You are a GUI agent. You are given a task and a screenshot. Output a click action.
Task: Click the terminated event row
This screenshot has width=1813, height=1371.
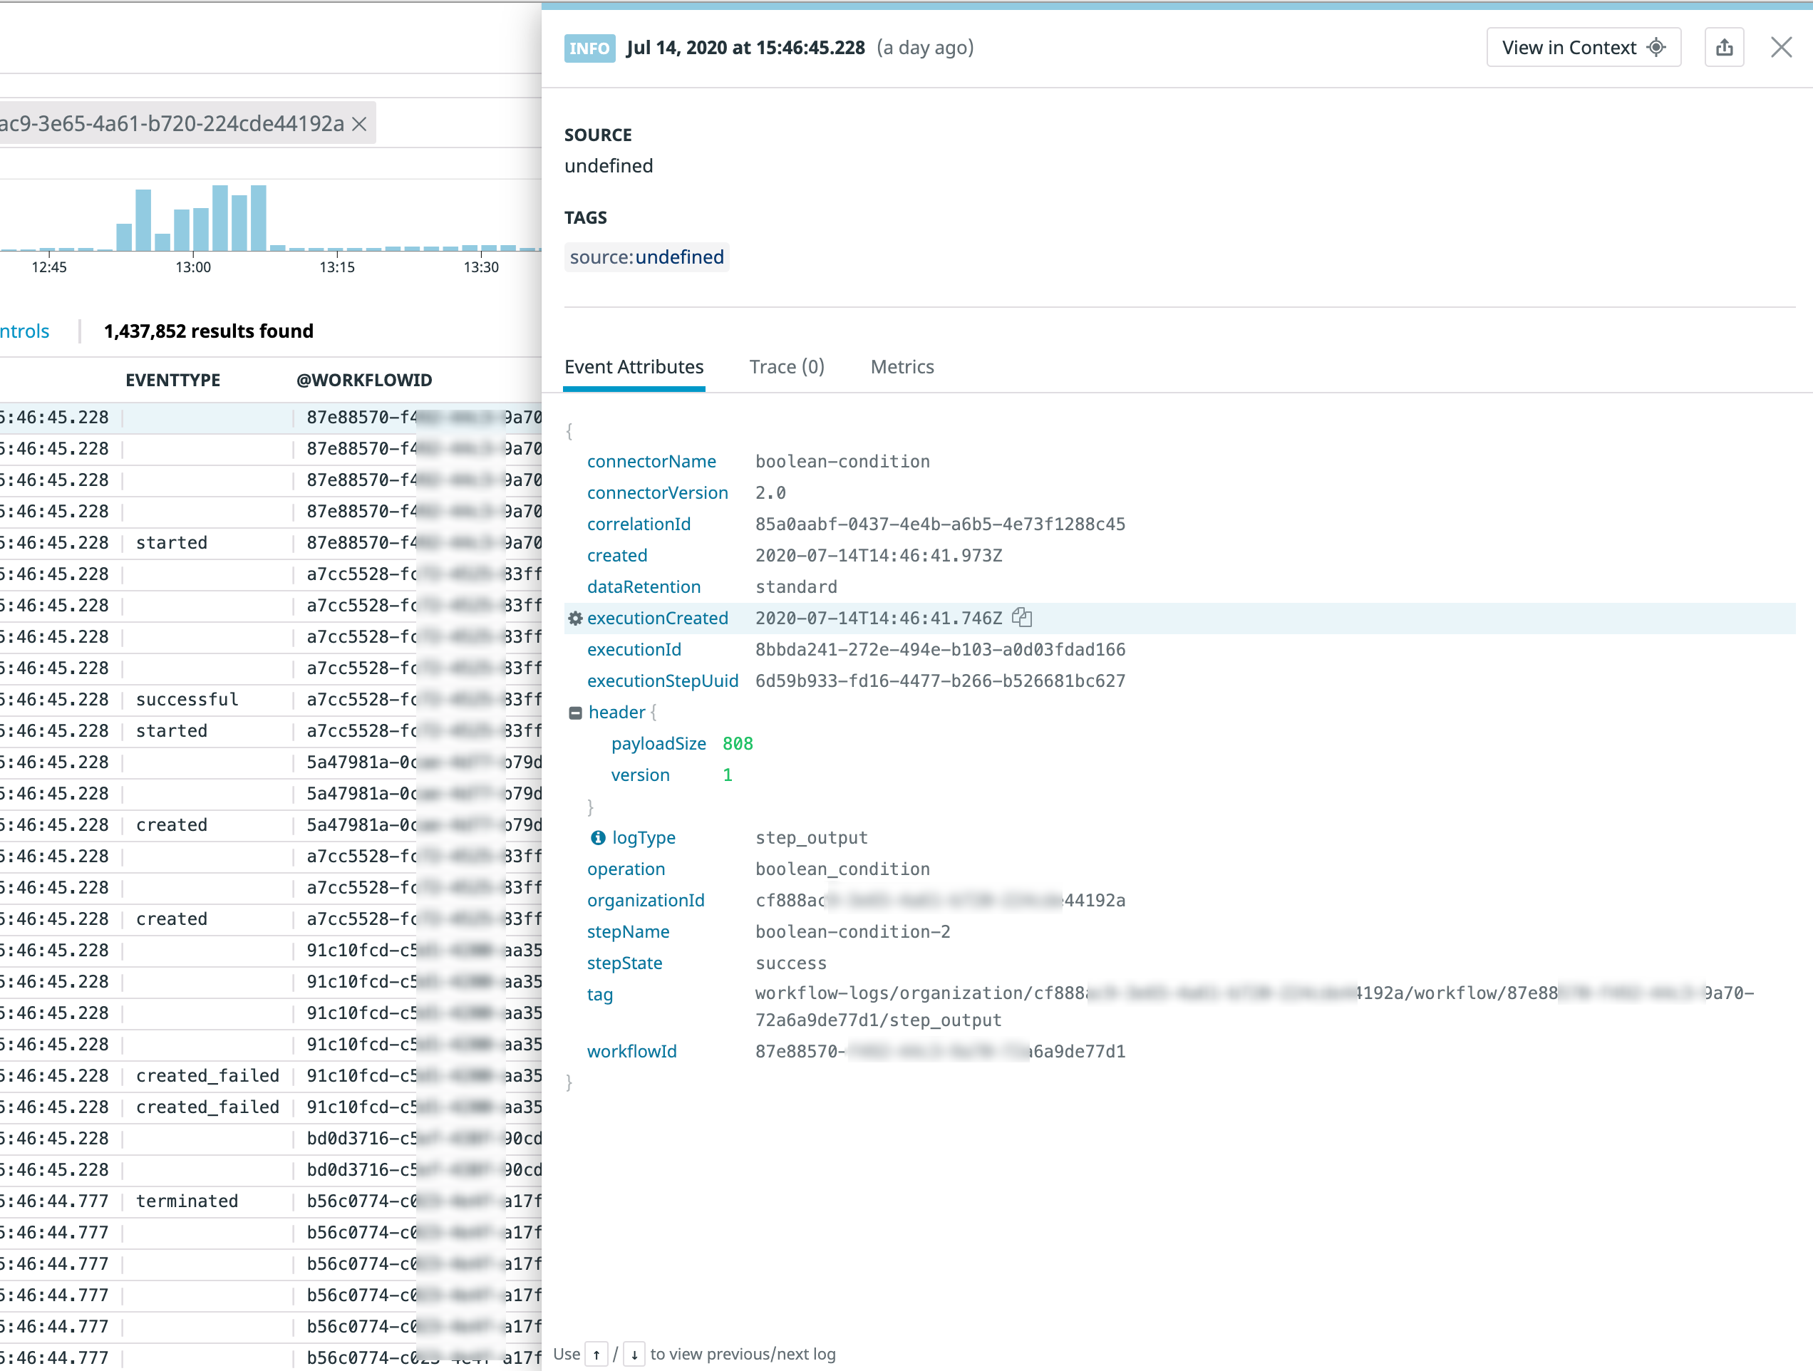click(187, 1201)
